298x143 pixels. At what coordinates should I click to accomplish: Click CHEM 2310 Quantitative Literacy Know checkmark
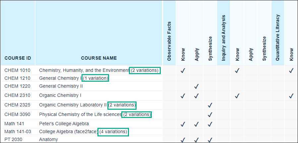(291, 96)
